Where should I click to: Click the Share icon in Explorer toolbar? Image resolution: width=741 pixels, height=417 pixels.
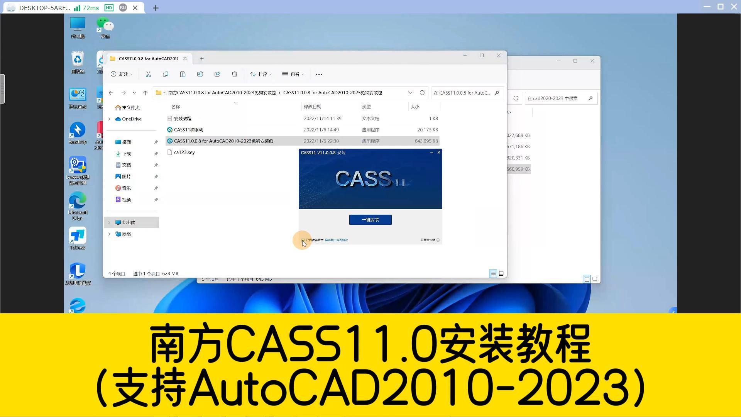pyautogui.click(x=217, y=74)
